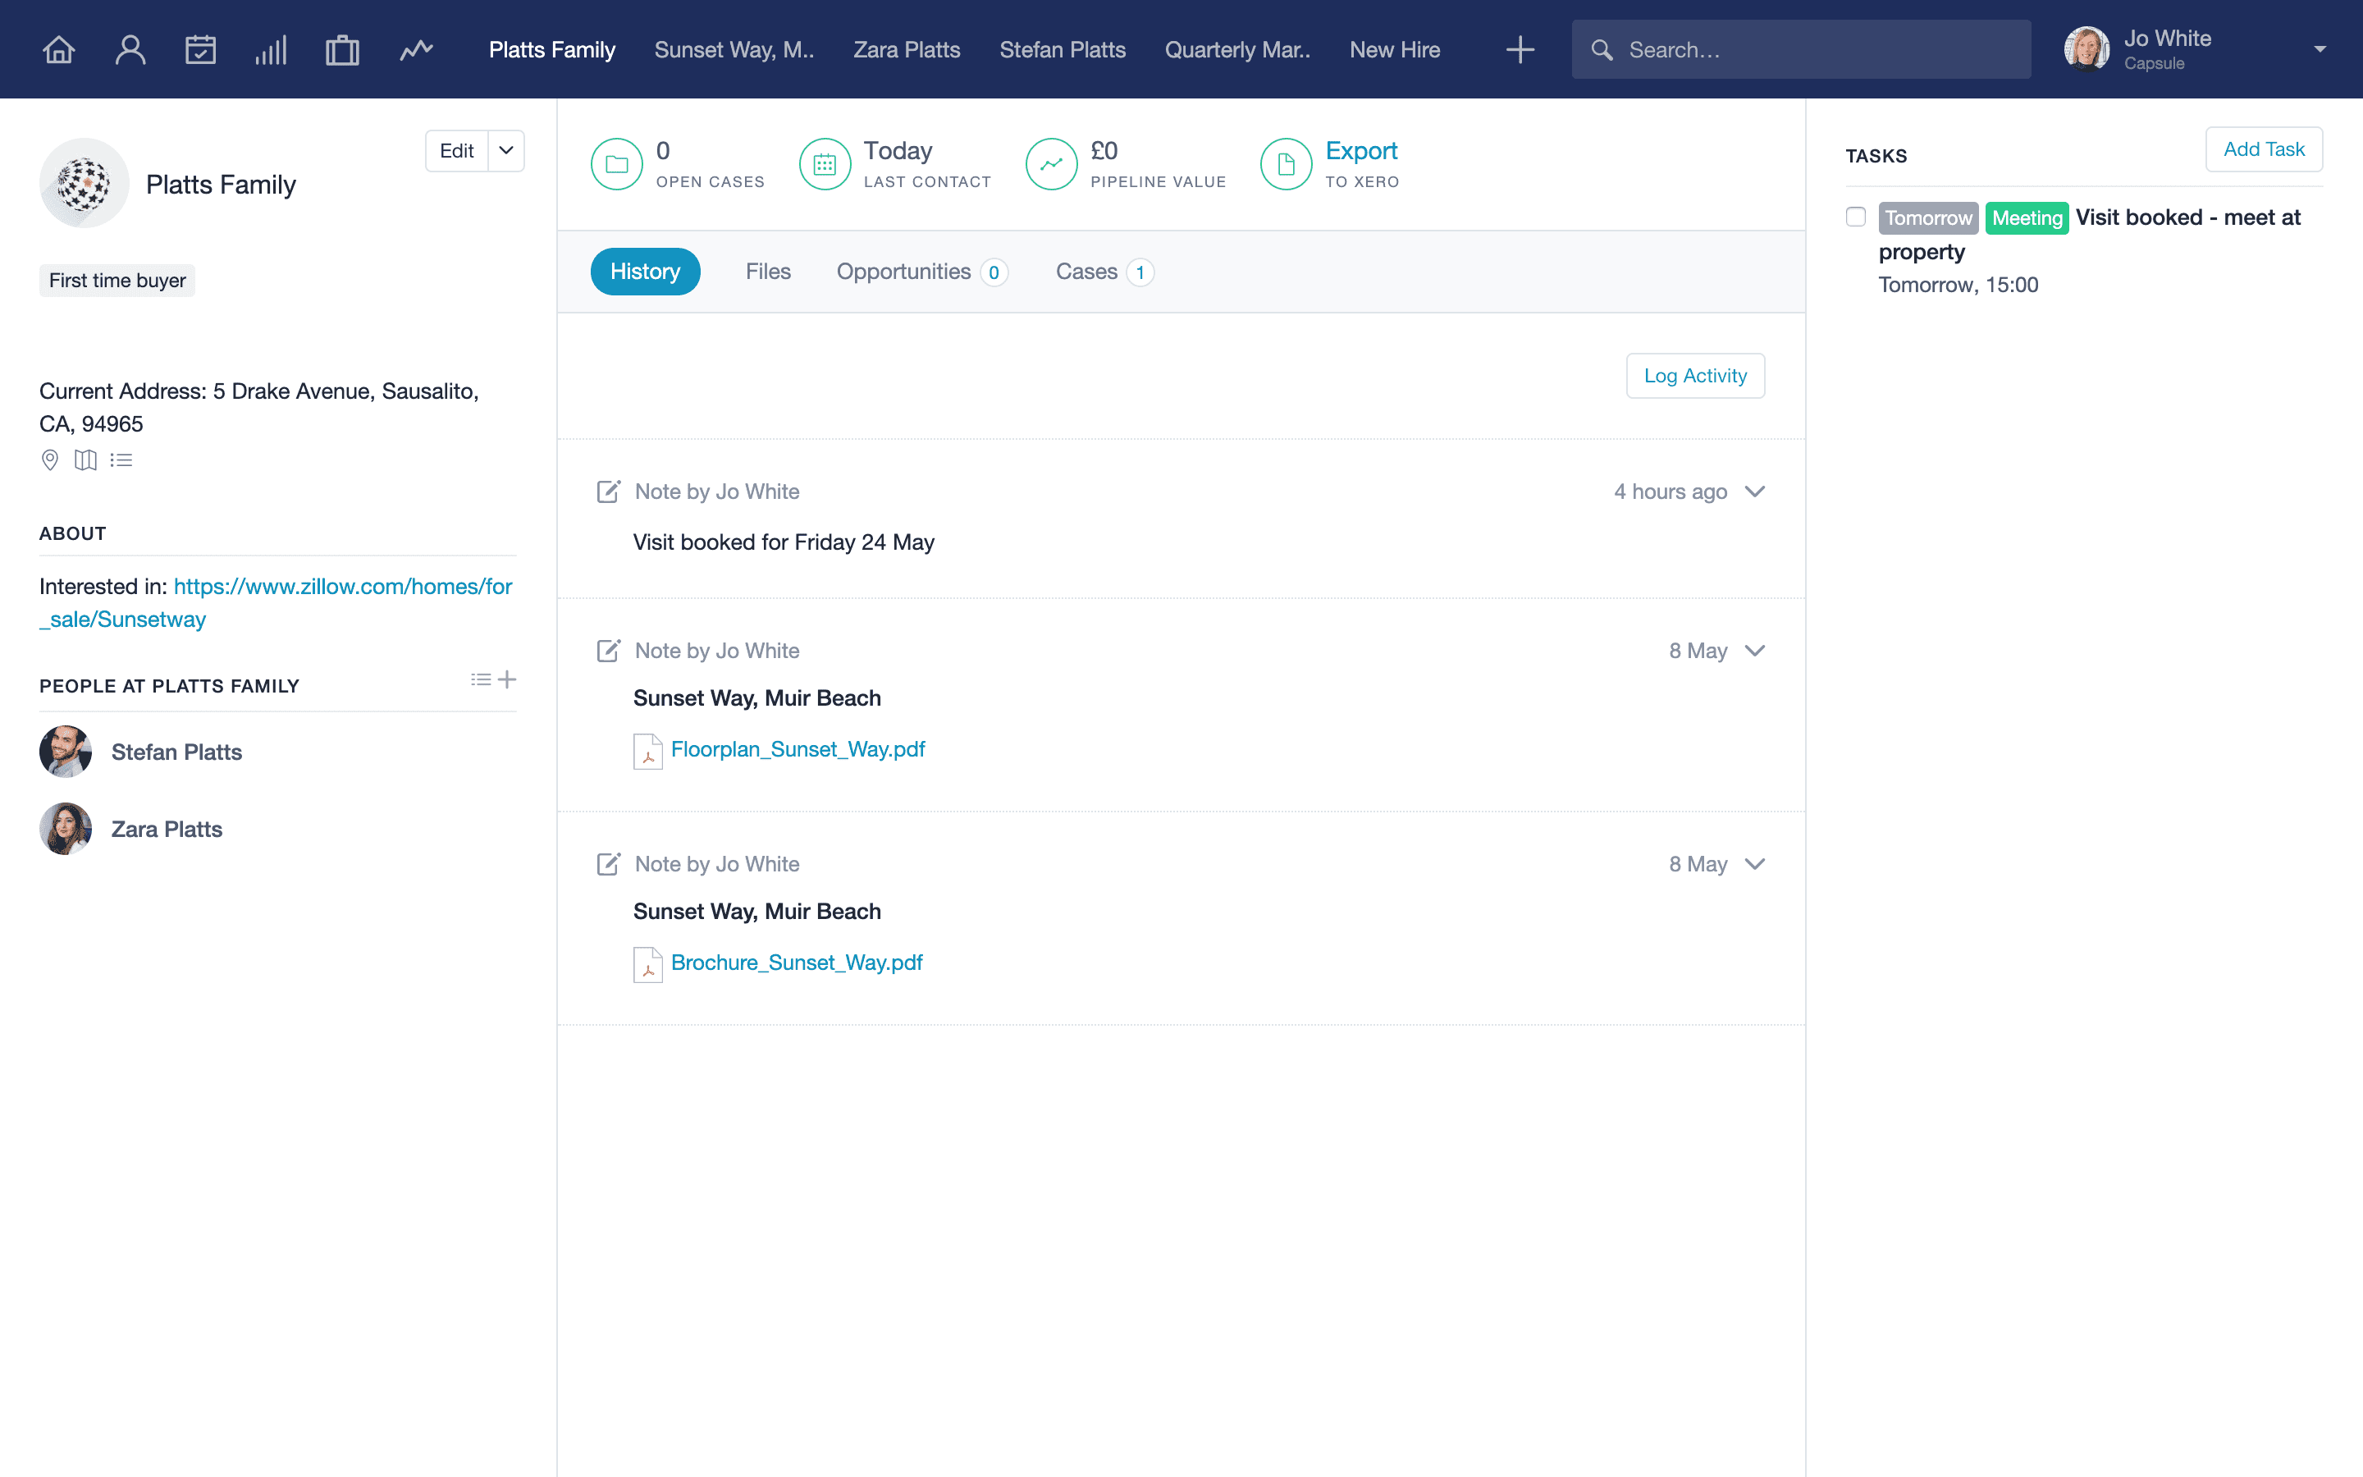Open Floorplan_Sunset_Way.pdf link
2363x1477 pixels.
pyautogui.click(x=798, y=749)
